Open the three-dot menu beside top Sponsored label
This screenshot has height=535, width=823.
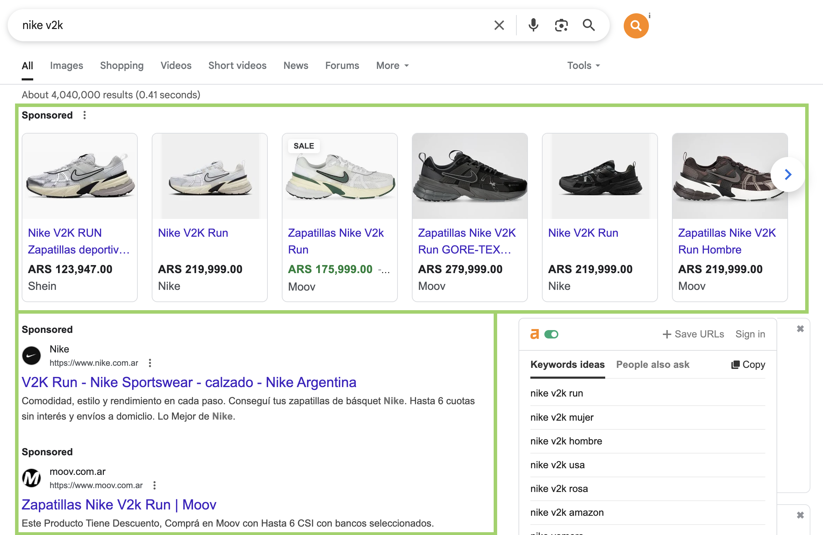tap(85, 115)
